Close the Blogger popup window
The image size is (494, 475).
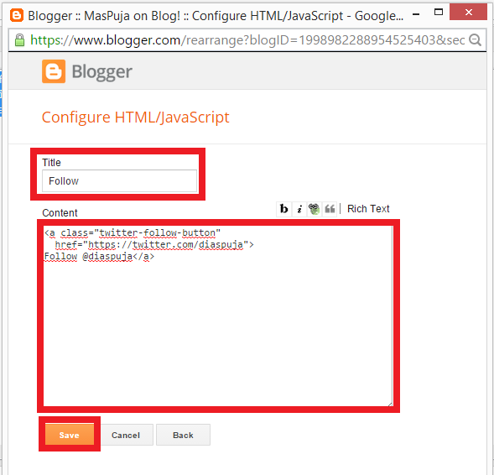click(x=469, y=13)
